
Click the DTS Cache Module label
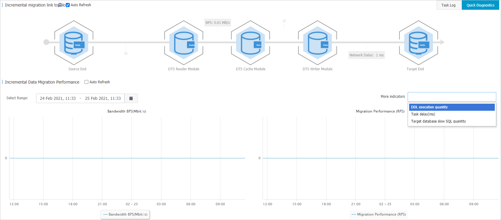point(250,69)
